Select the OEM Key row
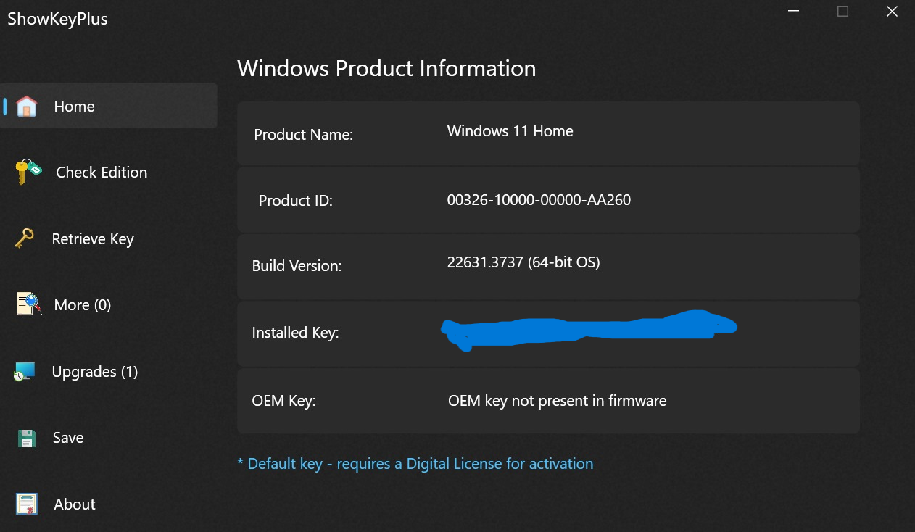The width and height of the screenshot is (915, 532). pos(548,401)
